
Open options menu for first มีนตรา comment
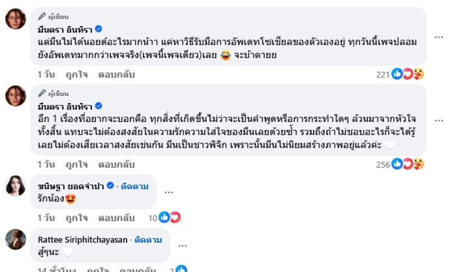[x=439, y=37]
